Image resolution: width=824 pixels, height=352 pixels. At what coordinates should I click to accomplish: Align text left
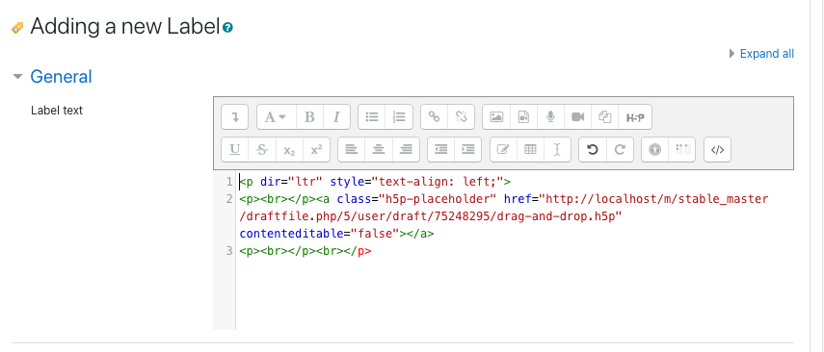(351, 149)
